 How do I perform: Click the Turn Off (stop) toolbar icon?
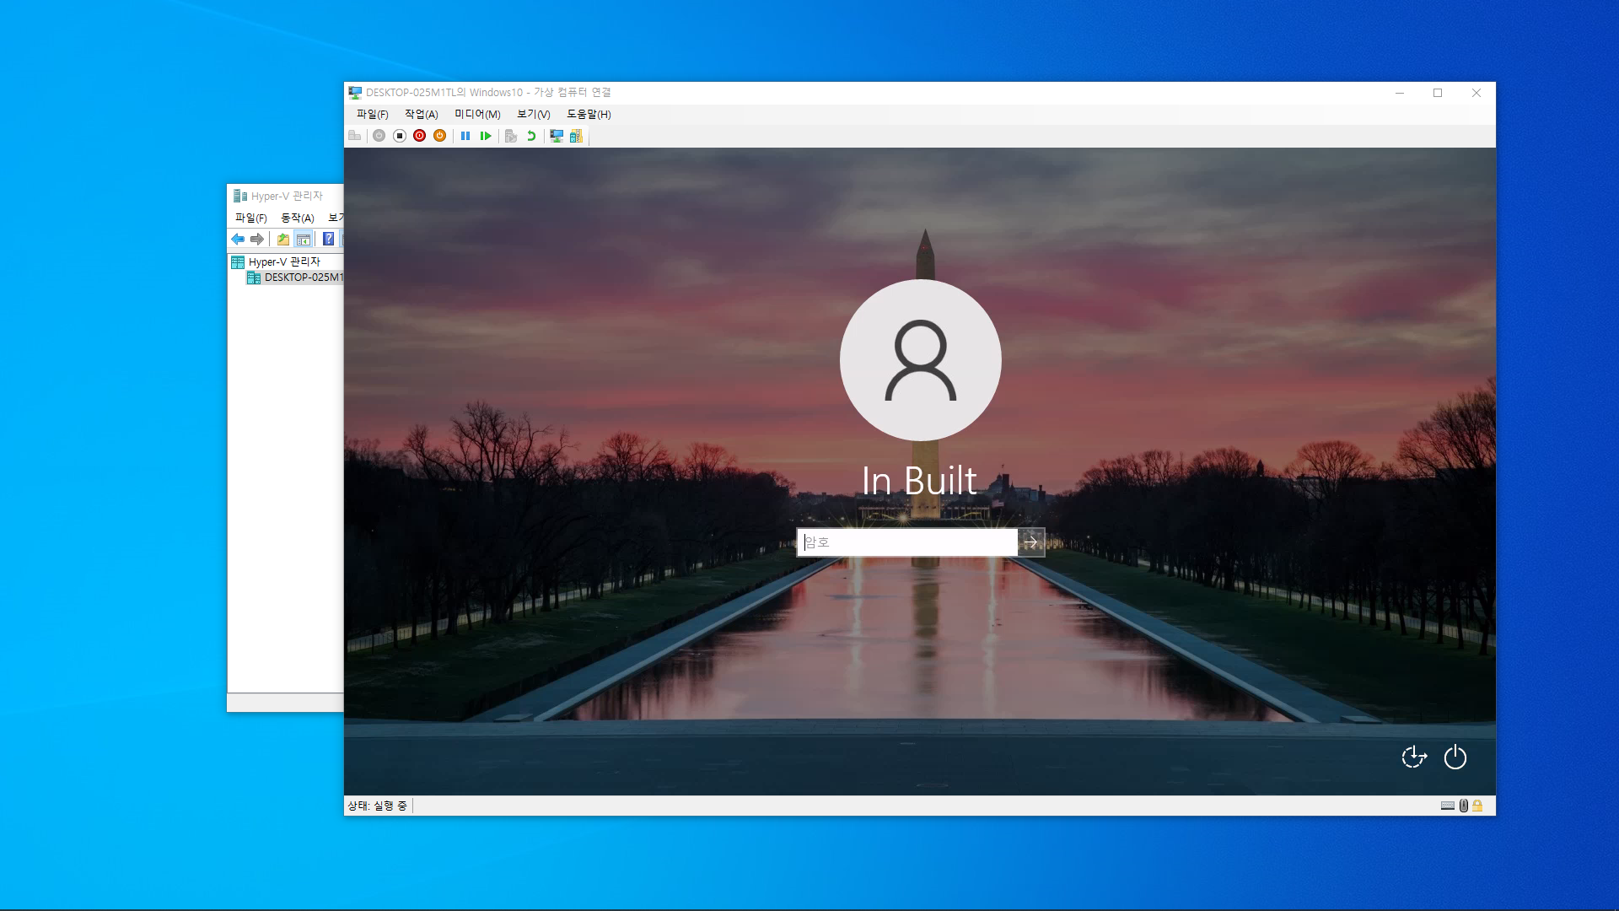pyautogui.click(x=400, y=136)
